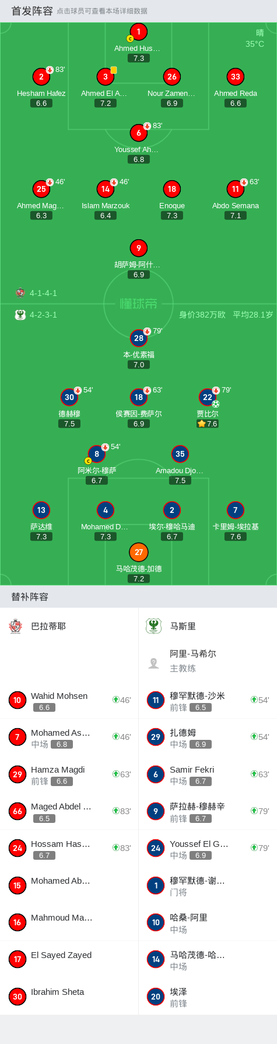The height and width of the screenshot is (1044, 277).
Task: Select the 4-1-4-1 formation team crest
Action: coord(20,293)
